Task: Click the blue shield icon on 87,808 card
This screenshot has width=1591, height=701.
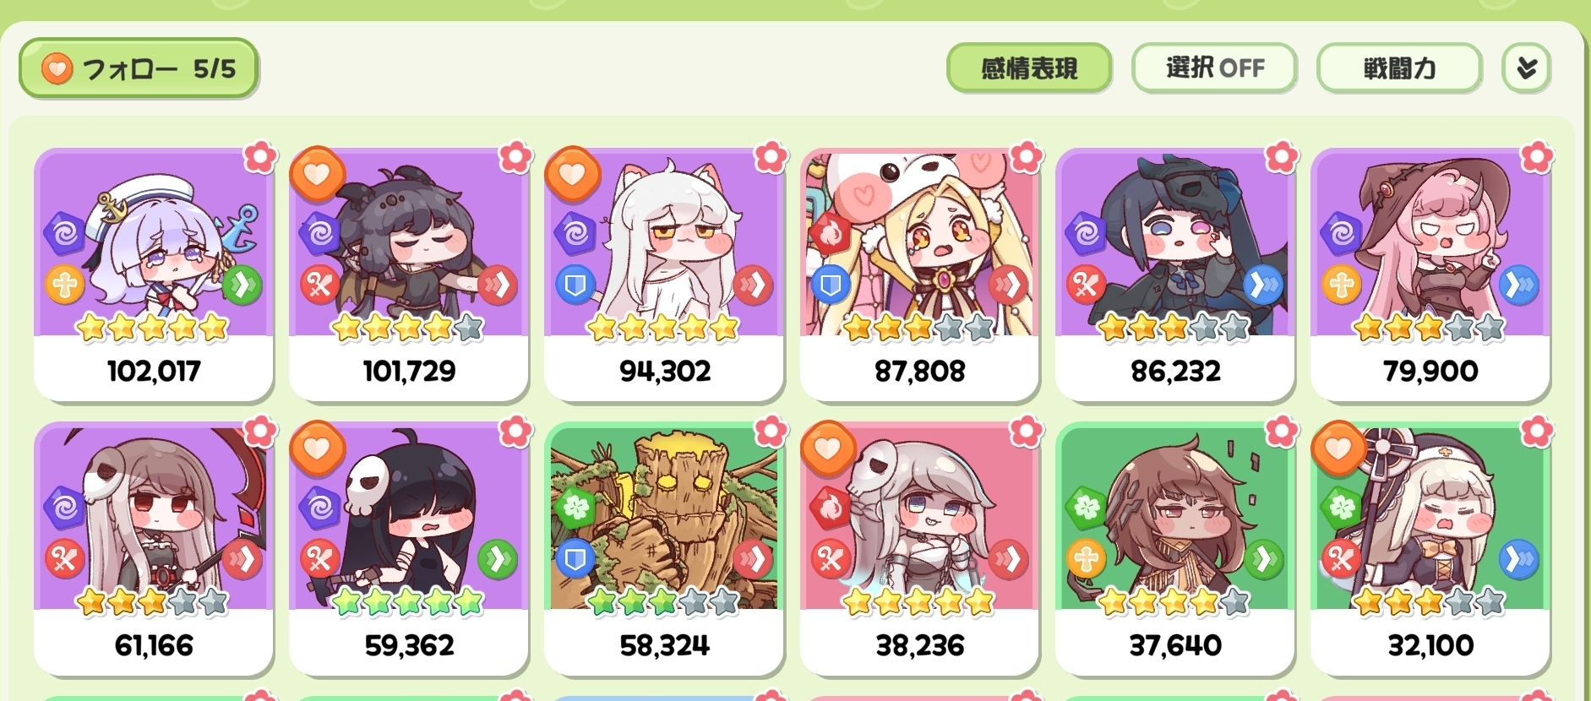Action: 831,285
